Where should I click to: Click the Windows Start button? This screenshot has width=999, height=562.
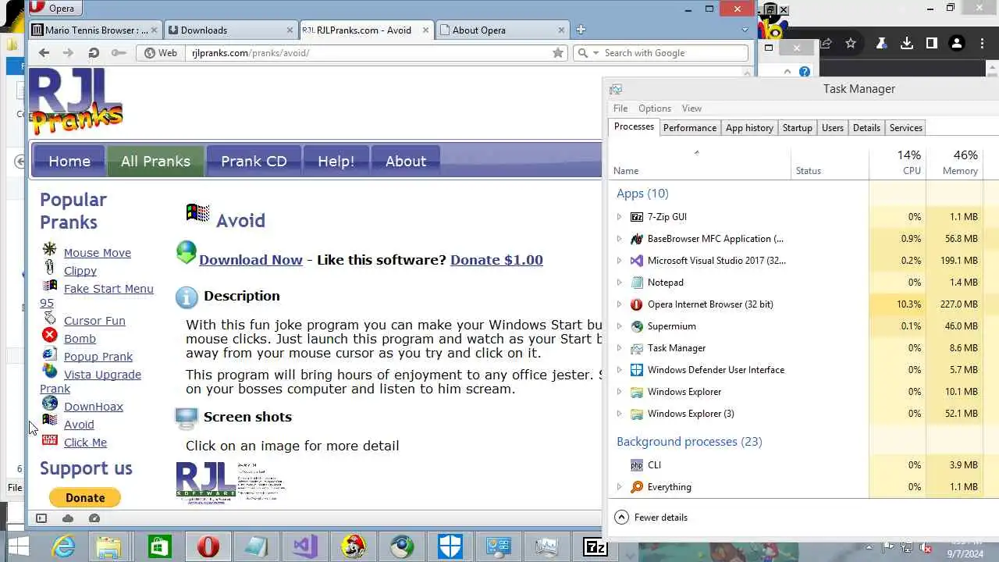point(17,546)
